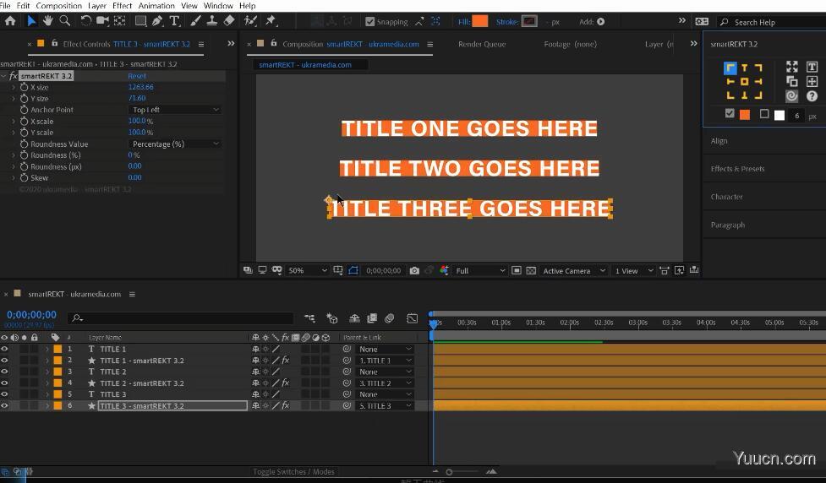Open the smartREKT white stroke swatch

(780, 115)
